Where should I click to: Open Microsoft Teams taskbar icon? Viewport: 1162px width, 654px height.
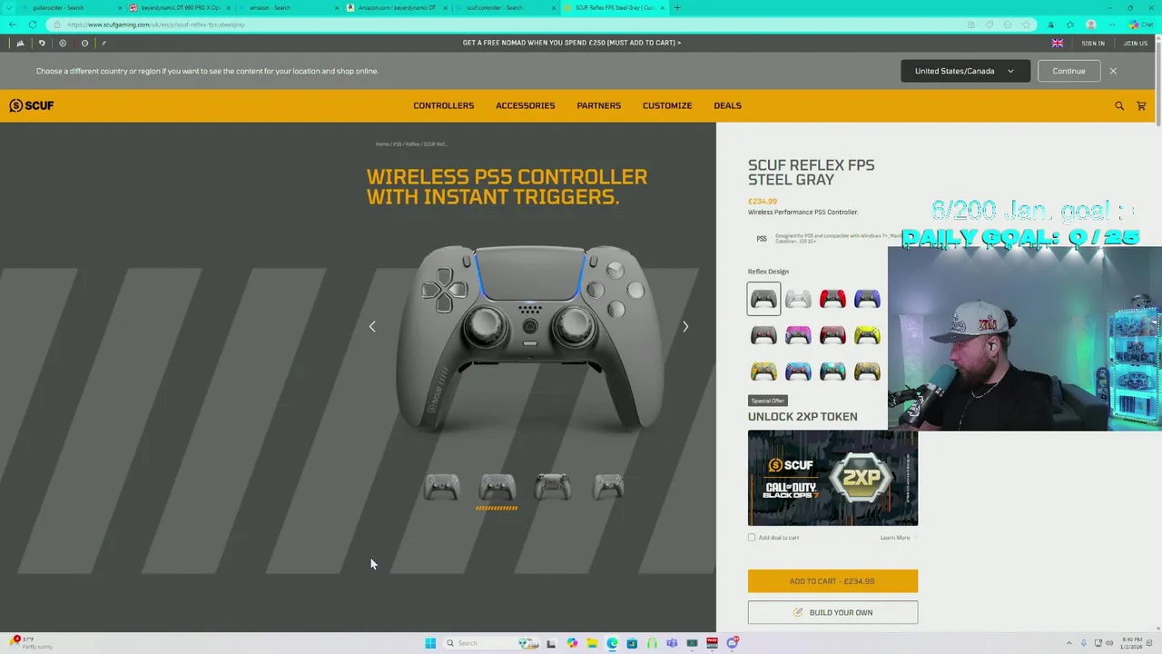pos(672,643)
